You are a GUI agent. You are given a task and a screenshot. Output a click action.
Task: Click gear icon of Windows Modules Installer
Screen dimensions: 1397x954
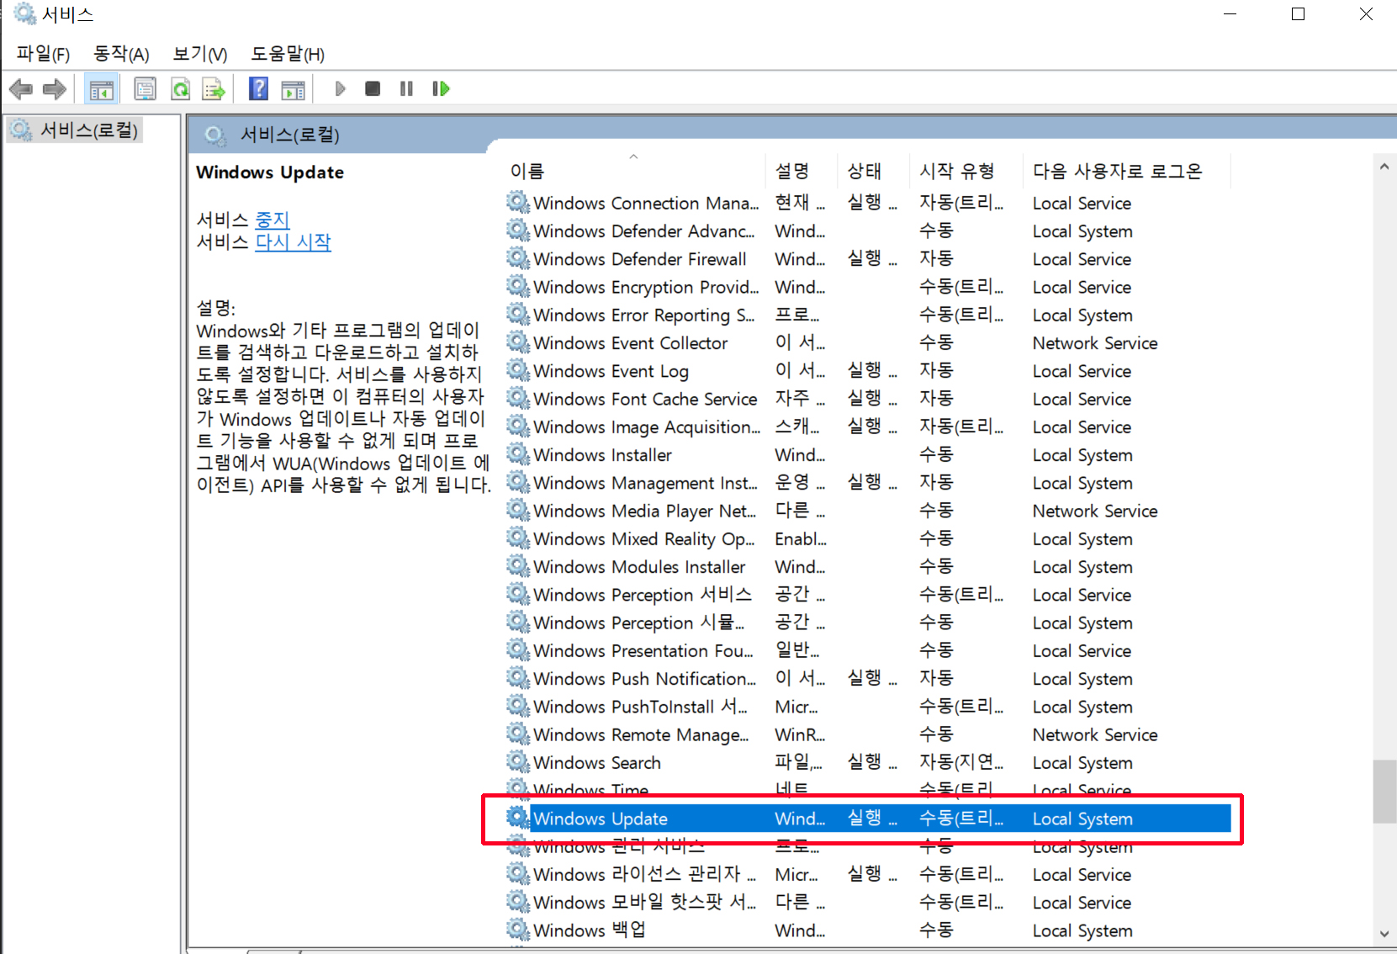[518, 566]
